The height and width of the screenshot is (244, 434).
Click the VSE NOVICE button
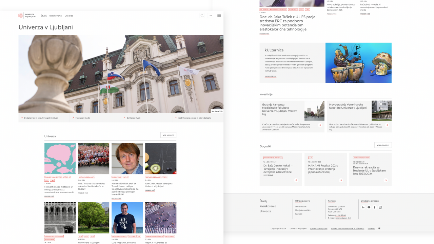(x=168, y=135)
